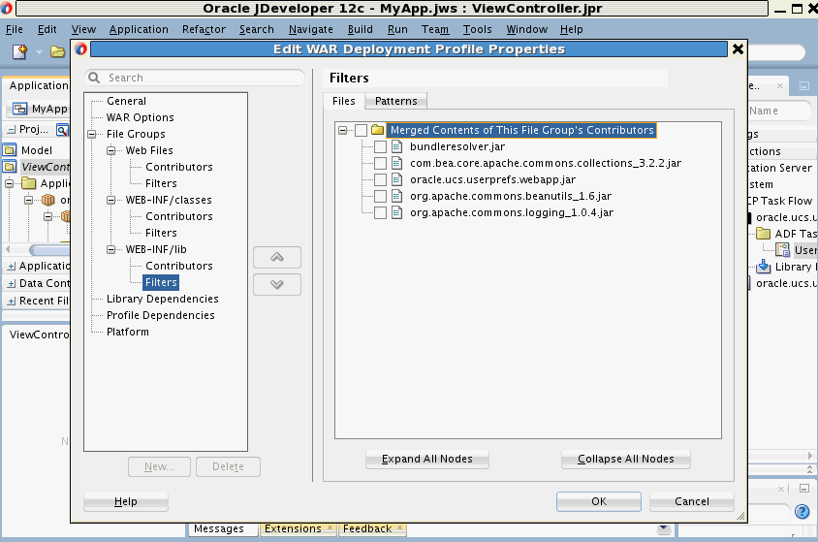Image resolution: width=818 pixels, height=542 pixels.
Task: Click the Cancel button
Action: pos(692,501)
